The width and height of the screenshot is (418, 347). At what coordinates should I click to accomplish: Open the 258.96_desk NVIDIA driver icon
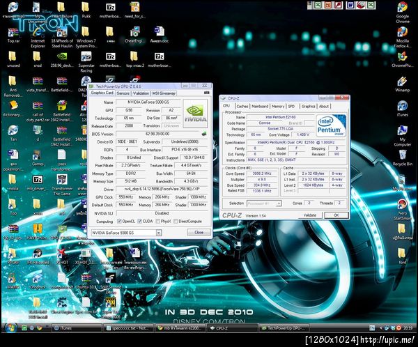62,59
